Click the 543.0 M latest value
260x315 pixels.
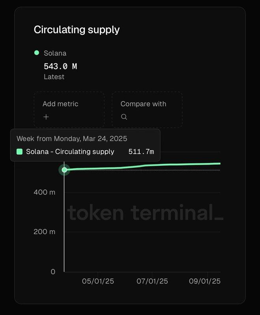[60, 66]
